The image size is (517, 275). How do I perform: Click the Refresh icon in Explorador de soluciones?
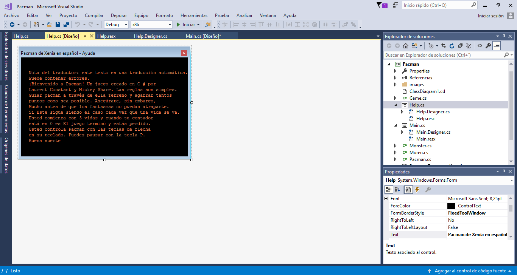point(452,45)
